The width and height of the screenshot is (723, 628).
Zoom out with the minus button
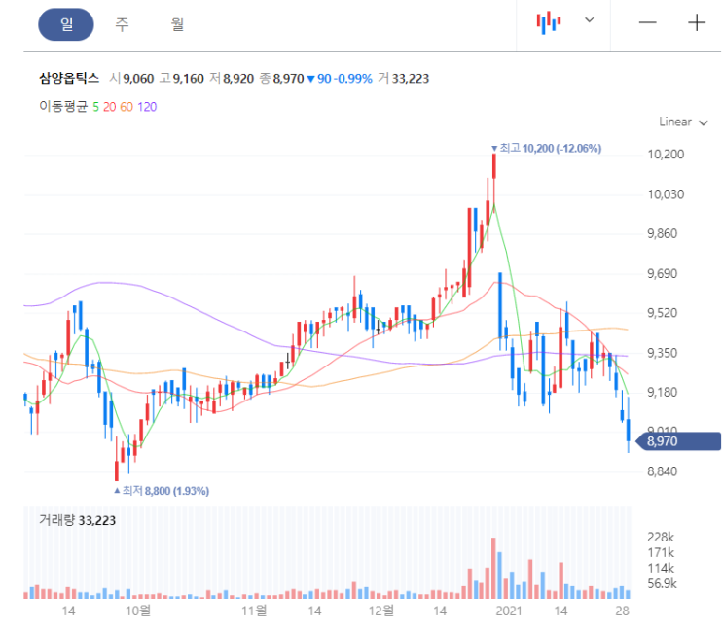point(647,22)
